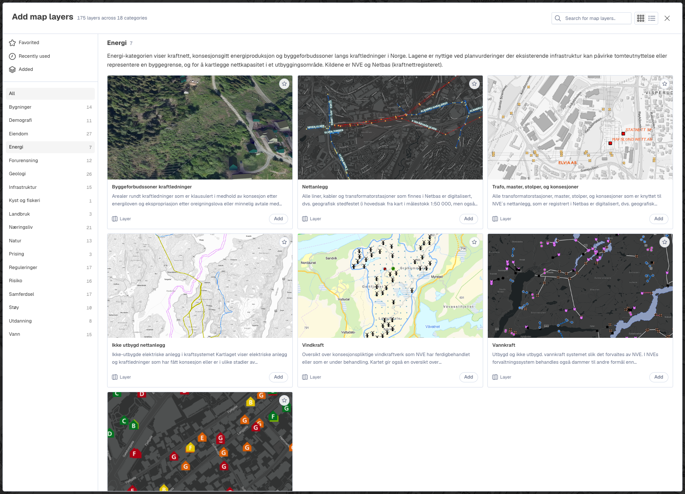The width and height of the screenshot is (685, 494).
Task: Select the Infrastruktur category
Action: click(x=50, y=187)
